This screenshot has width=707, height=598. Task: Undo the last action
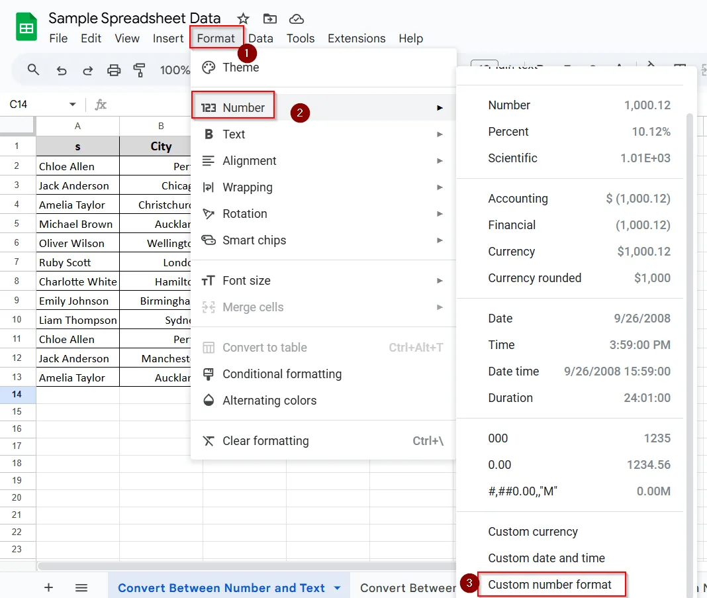tap(62, 70)
